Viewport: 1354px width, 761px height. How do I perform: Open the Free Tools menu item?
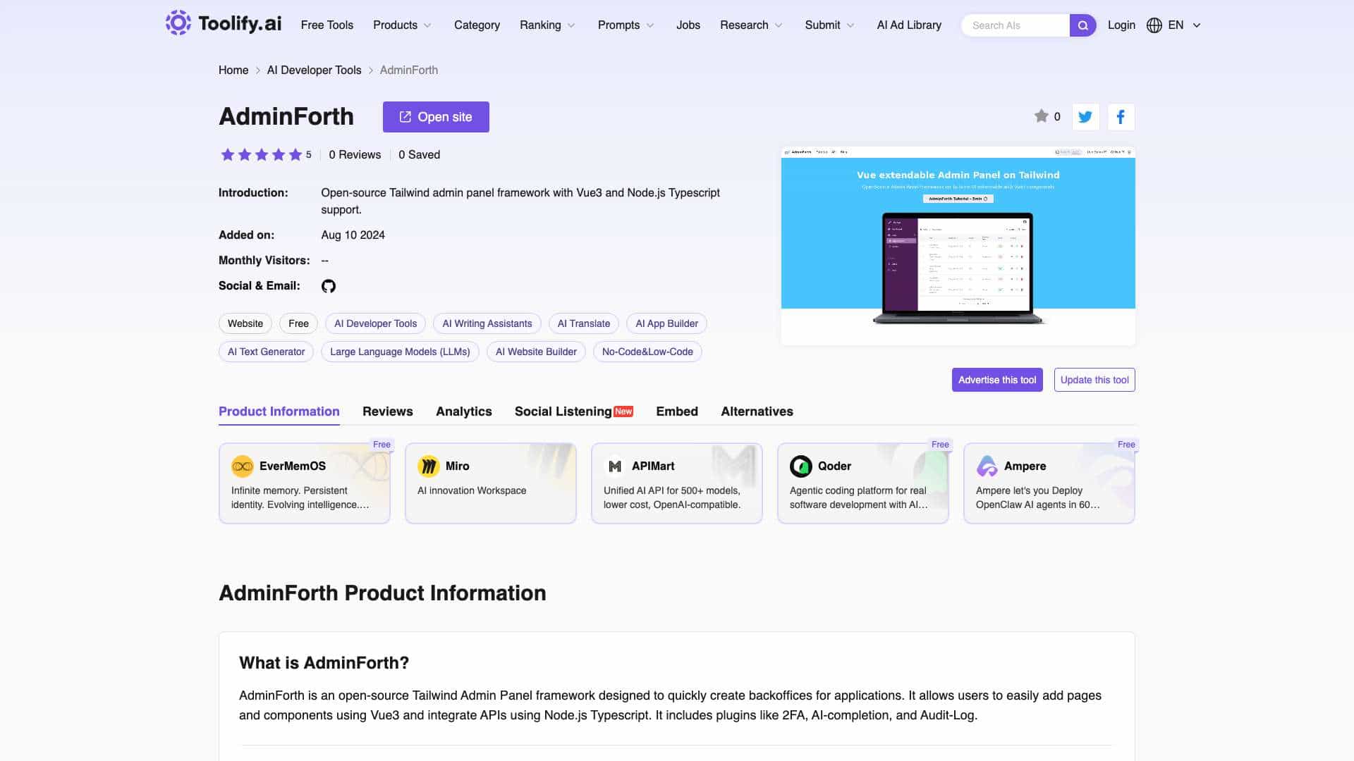(x=327, y=25)
